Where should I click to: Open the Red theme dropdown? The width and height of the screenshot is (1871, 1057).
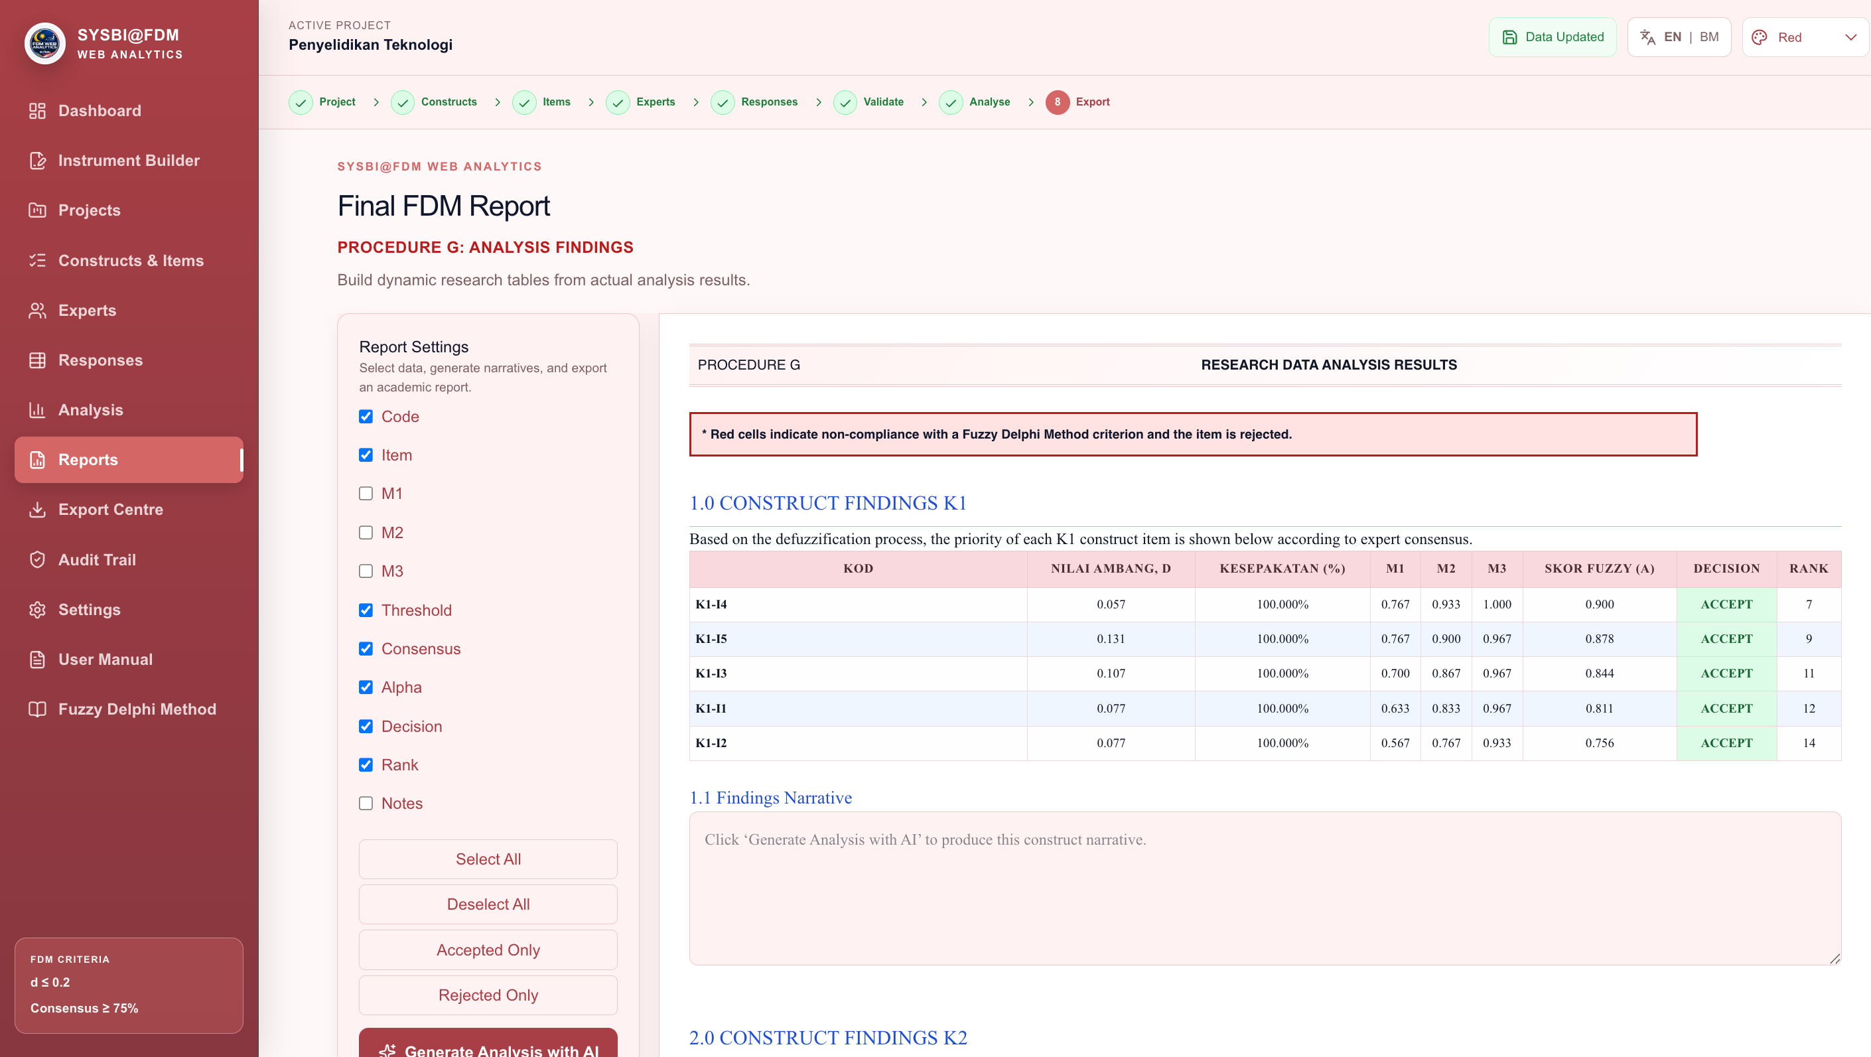pos(1805,37)
